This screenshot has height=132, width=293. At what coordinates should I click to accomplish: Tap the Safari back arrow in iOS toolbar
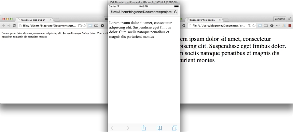112,128
